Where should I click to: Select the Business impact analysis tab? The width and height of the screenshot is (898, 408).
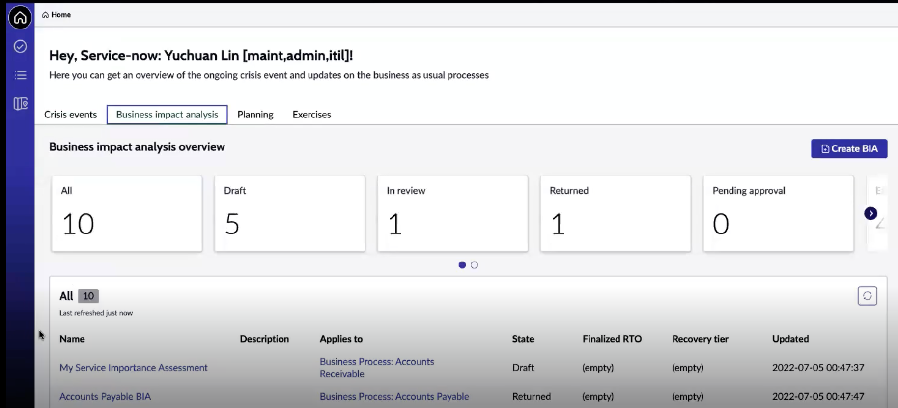coord(167,115)
